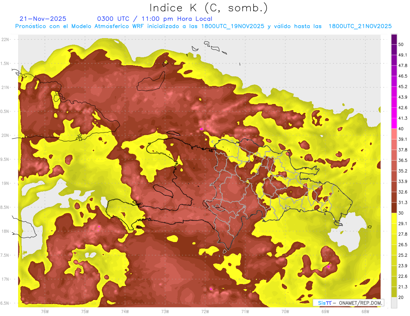Click the '21-Nov-2025' date label
410x316 pixels.
click(43, 19)
